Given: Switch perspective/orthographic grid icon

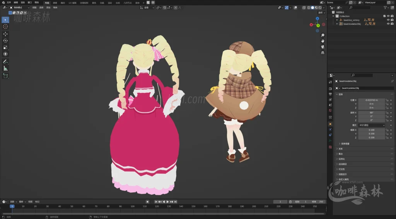Looking at the screenshot, I should 323,53.
